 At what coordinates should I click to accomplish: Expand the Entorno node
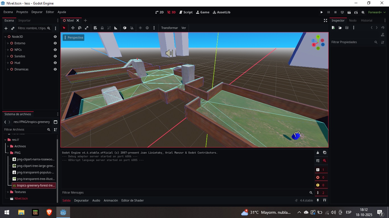click(x=8, y=43)
